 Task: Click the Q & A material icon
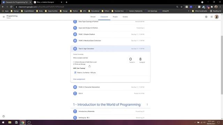pyautogui.click(x=75, y=93)
